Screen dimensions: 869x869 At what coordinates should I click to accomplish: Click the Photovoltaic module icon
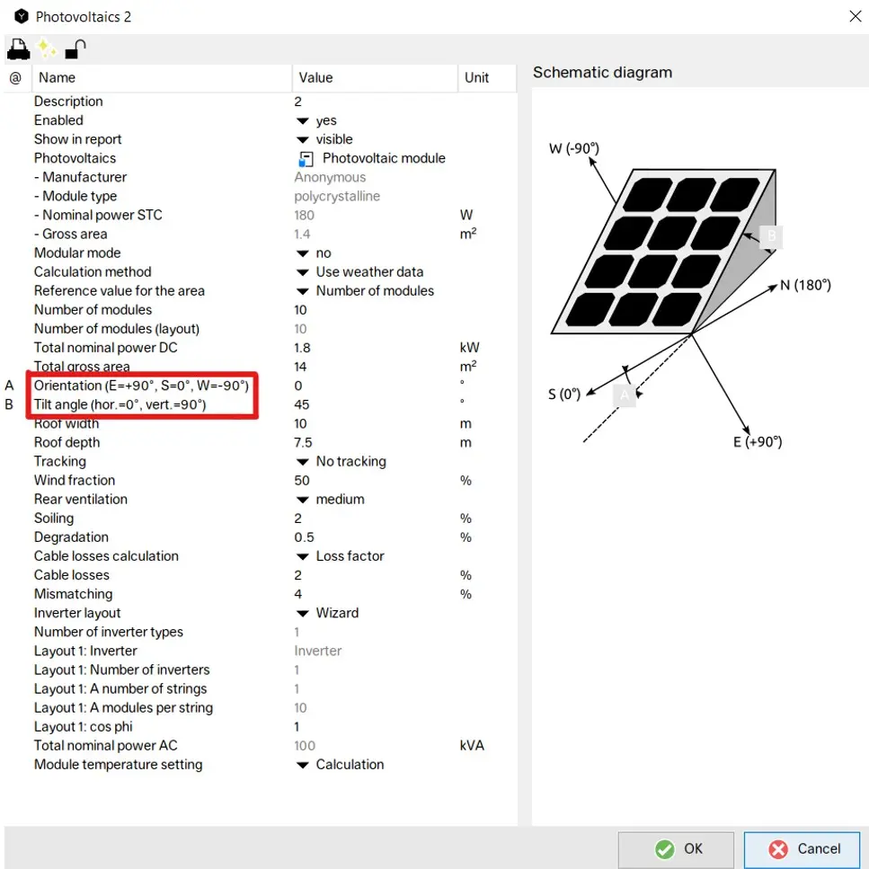coord(306,159)
